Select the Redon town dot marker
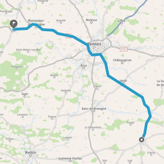 (x=30, y=156)
